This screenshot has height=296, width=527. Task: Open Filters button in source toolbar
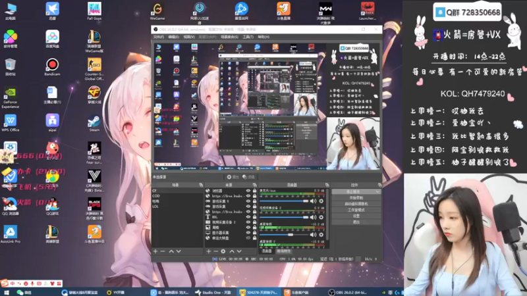click(x=249, y=177)
